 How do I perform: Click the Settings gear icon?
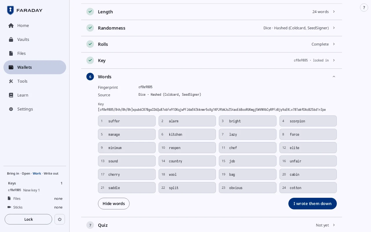[x=11, y=109]
